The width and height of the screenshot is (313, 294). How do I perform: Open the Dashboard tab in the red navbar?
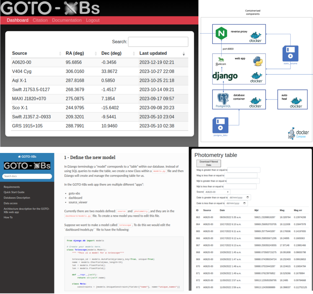pyautogui.click(x=17, y=20)
